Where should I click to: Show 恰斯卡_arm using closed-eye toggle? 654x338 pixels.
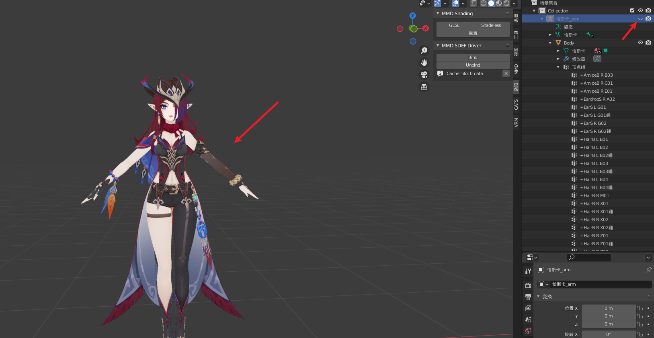640,19
